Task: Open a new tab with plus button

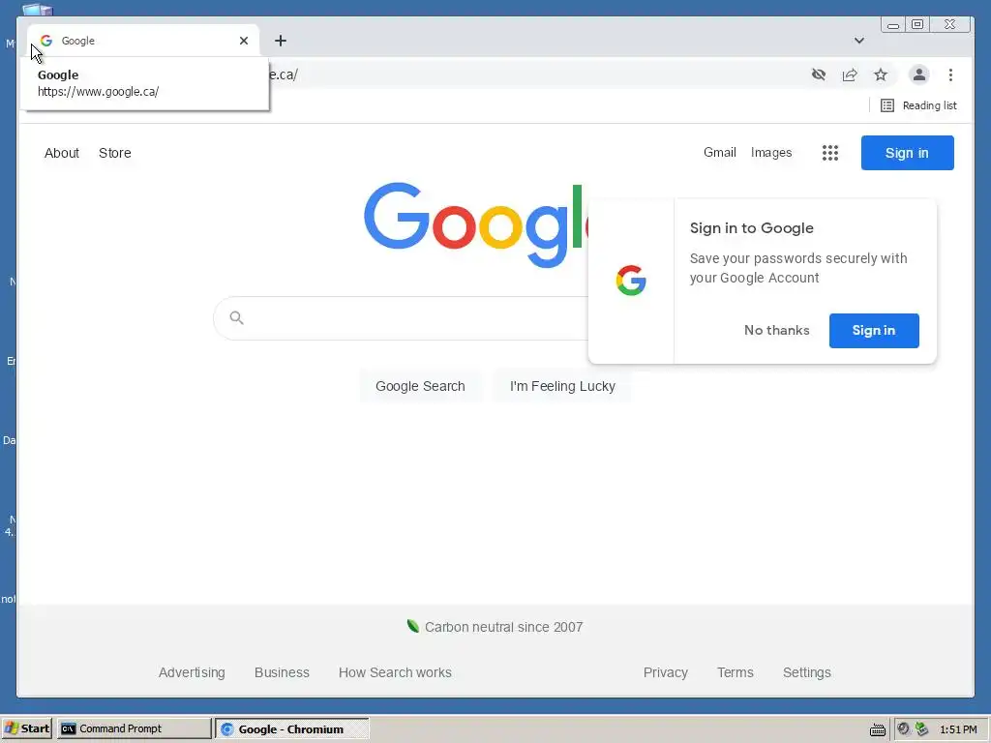Action: [x=281, y=41]
